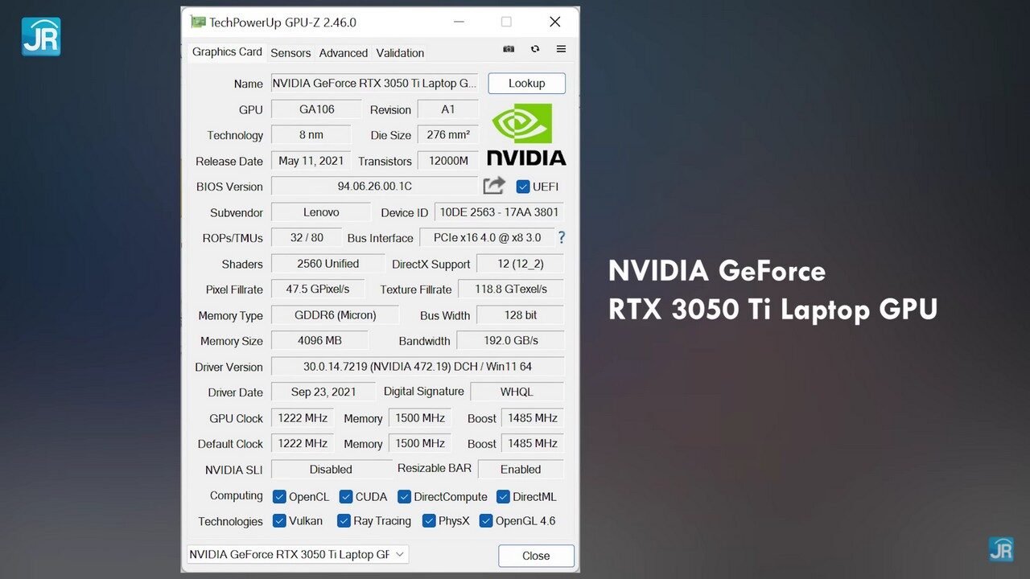Click the Close button at the bottom
Viewport: 1030px width, 579px height.
[x=536, y=556]
